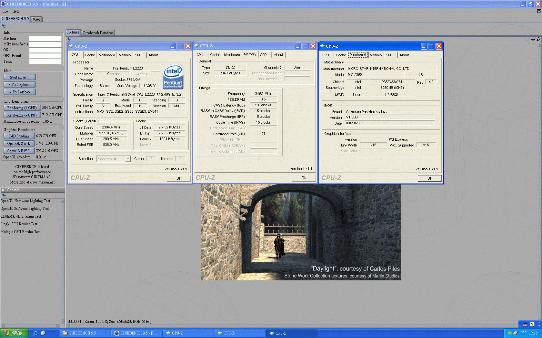Viewport: 542px width, 338px height.
Task: Open Mainboard tab in Memory CPU-Z window
Action: click(232, 55)
